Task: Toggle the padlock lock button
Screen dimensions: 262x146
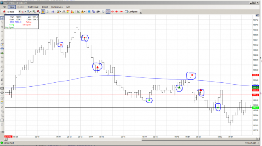Action: 43,12
